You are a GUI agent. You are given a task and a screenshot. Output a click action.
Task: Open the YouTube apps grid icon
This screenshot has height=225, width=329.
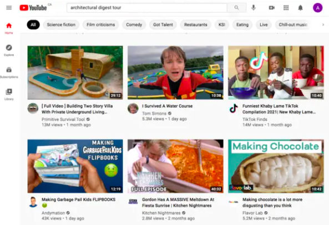(286, 8)
